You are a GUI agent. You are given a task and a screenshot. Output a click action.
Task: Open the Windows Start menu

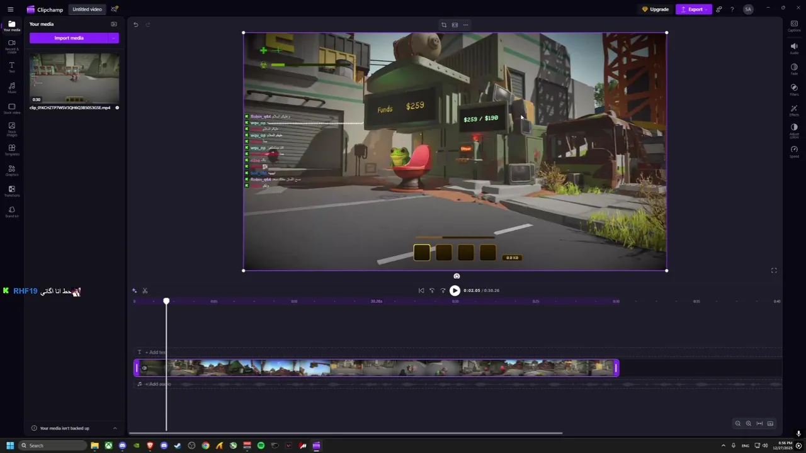[10, 445]
